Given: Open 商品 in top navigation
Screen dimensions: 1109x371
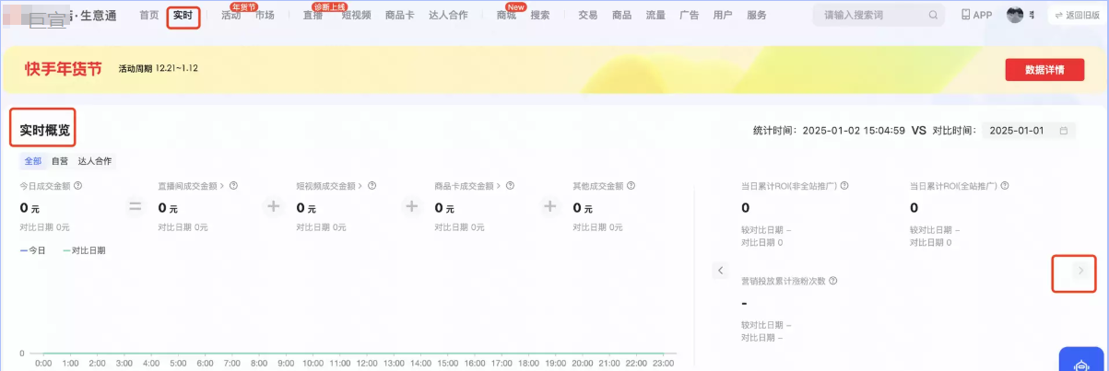Looking at the screenshot, I should [x=621, y=16].
